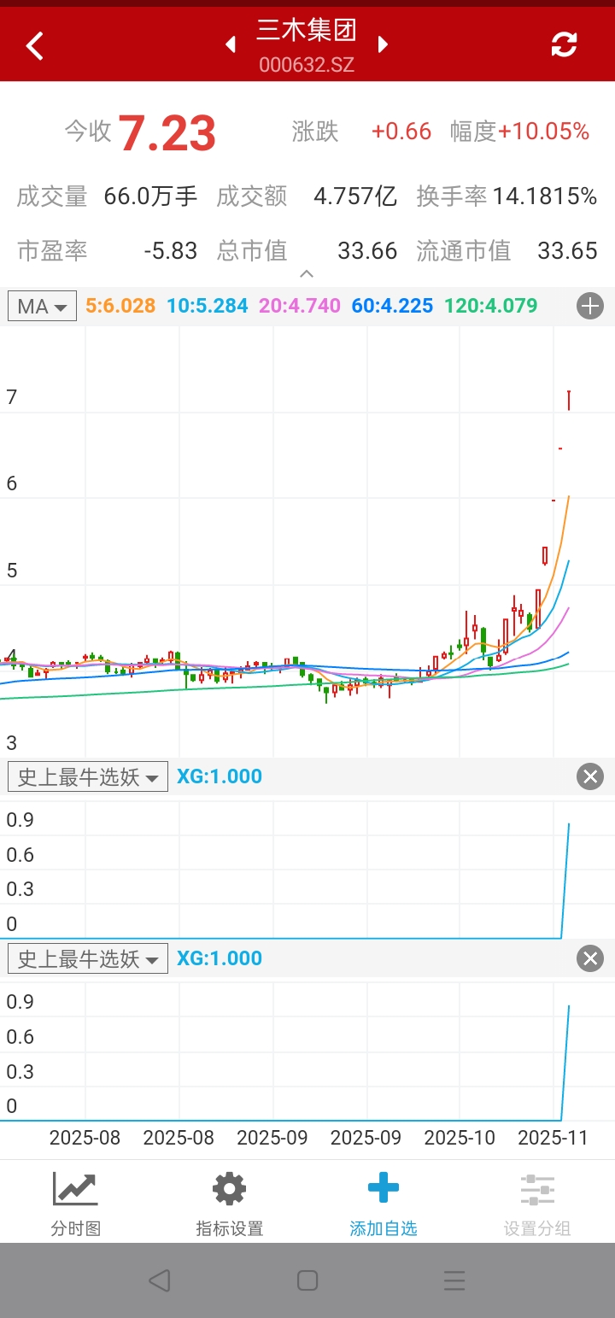The width and height of the screenshot is (615, 1318).
Task: Tap 添加自选 to add to watchlist
Action: click(384, 1204)
